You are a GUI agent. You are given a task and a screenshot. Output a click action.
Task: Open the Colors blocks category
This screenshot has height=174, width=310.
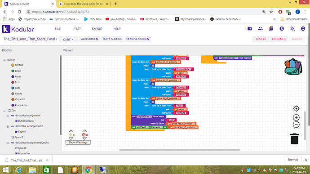tap(17, 94)
